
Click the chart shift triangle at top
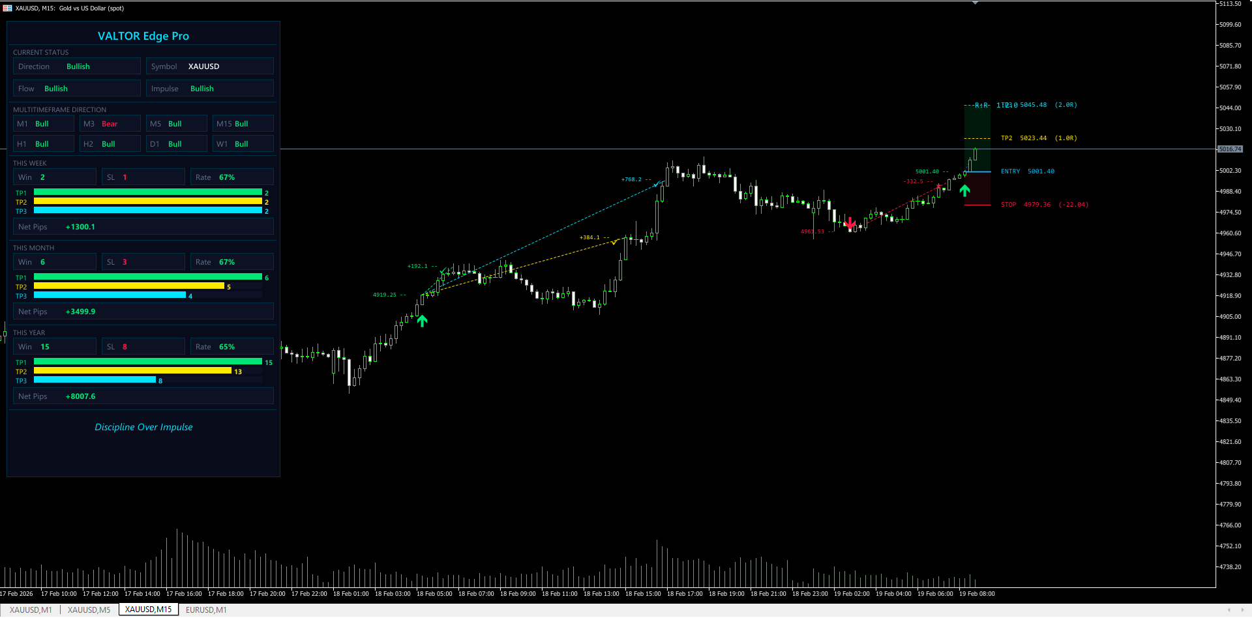(x=975, y=3)
